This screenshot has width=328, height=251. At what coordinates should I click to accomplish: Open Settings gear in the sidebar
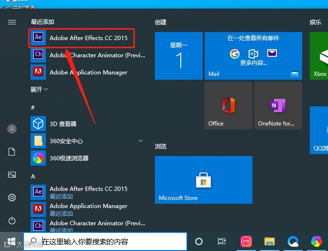click(x=12, y=198)
